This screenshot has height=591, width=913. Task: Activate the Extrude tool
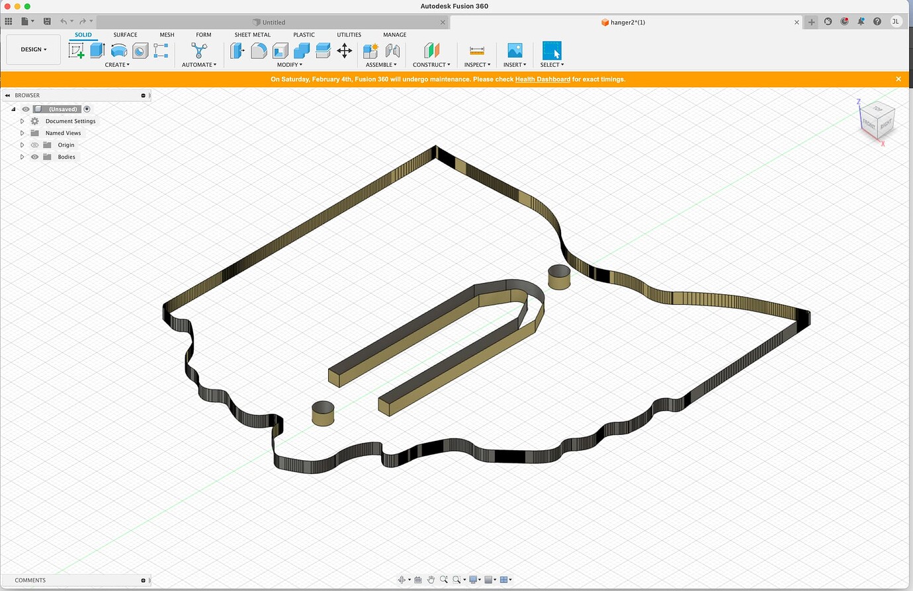pyautogui.click(x=97, y=50)
